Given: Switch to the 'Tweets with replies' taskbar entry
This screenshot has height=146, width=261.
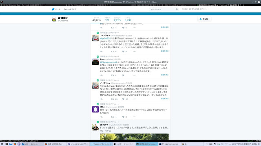Looking at the screenshot, I should (101, 144).
